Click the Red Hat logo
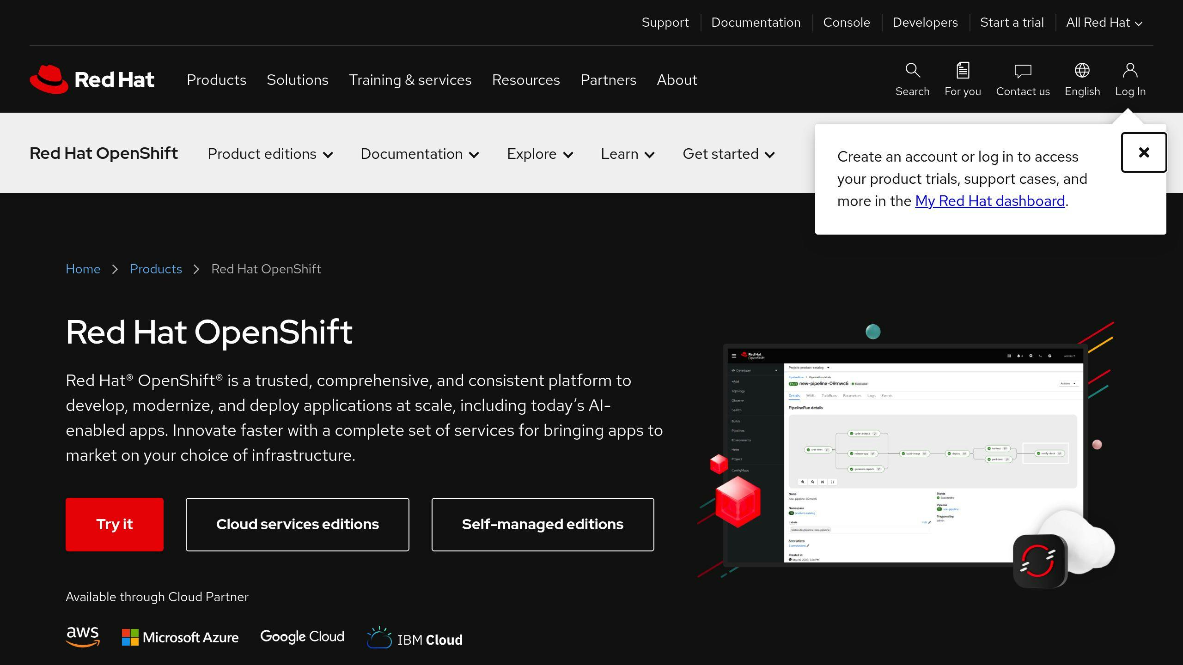Image resolution: width=1183 pixels, height=665 pixels. click(92, 79)
